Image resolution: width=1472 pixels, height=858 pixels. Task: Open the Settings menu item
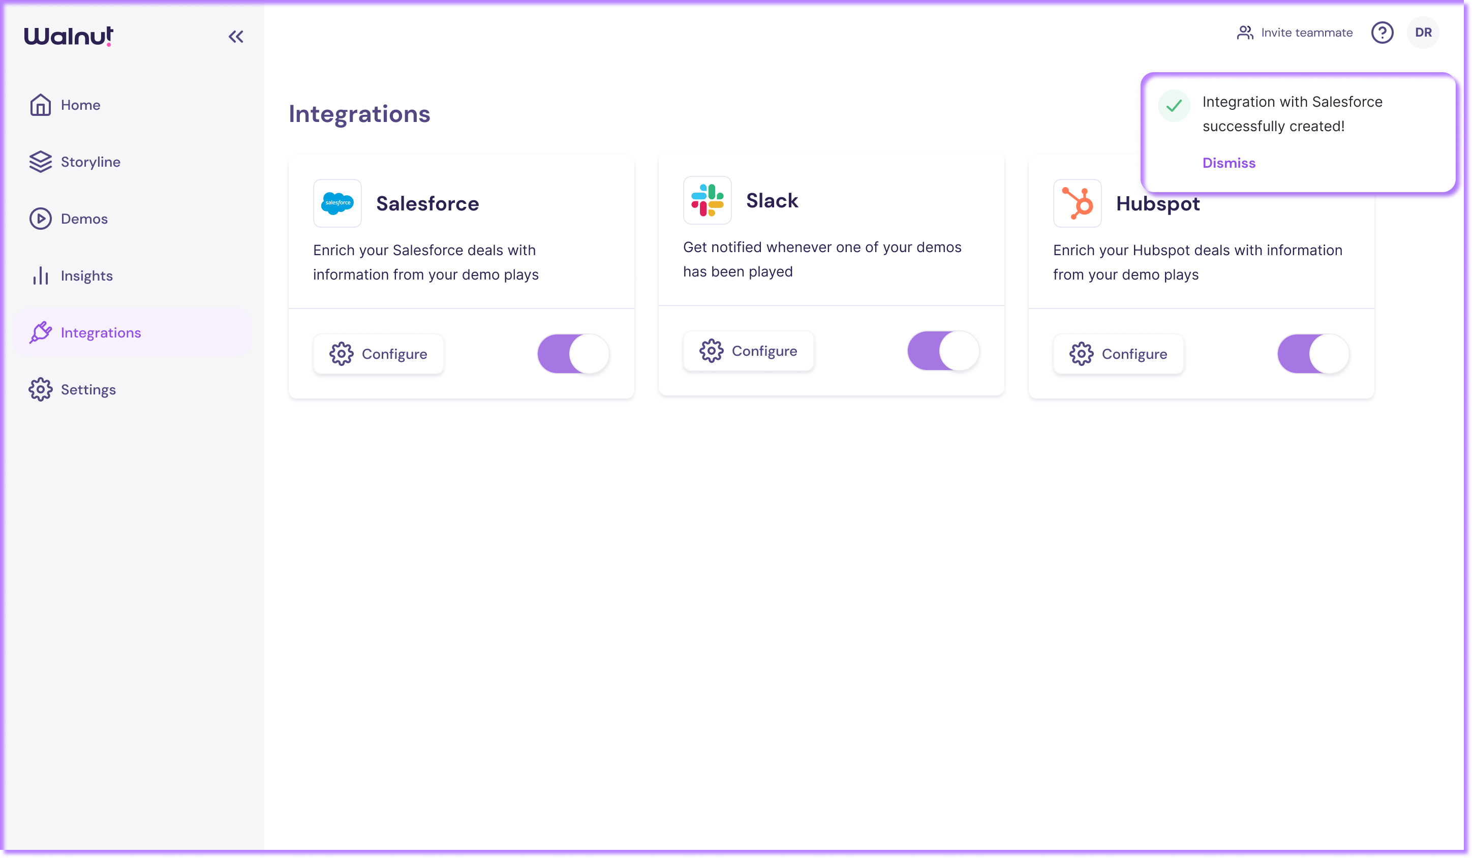click(x=87, y=389)
